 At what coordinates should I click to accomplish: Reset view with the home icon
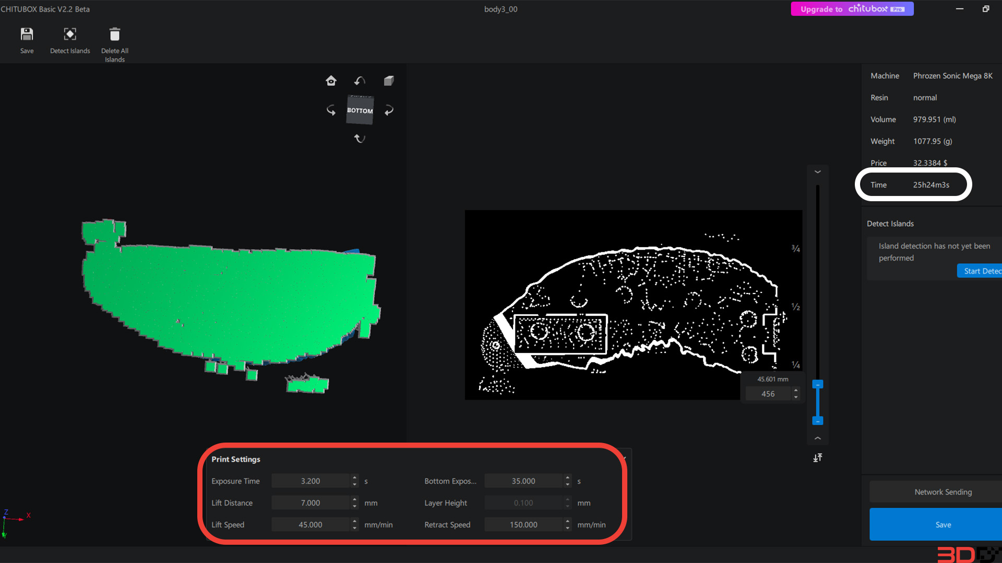point(331,80)
